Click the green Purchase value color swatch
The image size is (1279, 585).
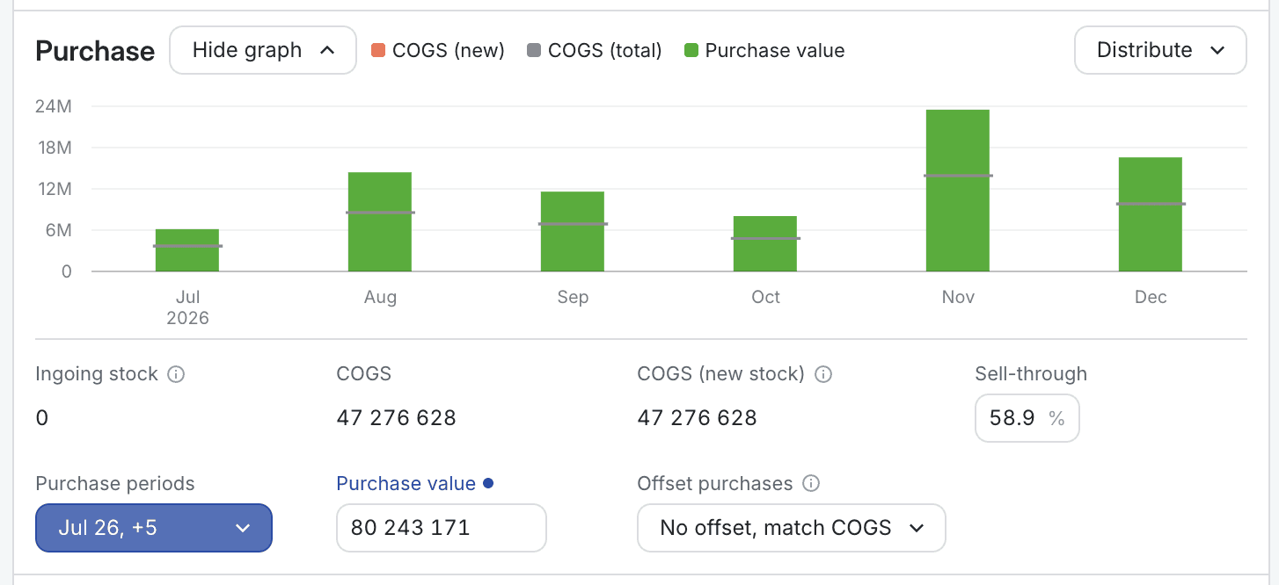(691, 51)
